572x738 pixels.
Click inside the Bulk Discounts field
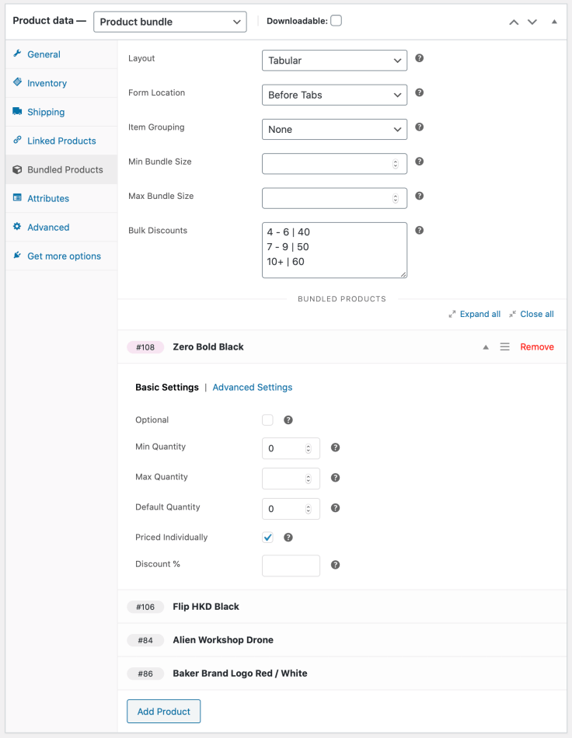click(x=334, y=249)
